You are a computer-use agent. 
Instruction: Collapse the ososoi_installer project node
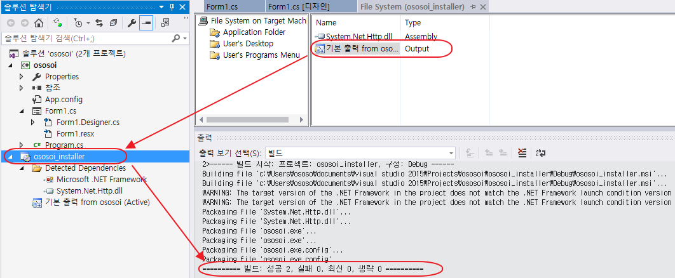pyautogui.click(x=10, y=156)
